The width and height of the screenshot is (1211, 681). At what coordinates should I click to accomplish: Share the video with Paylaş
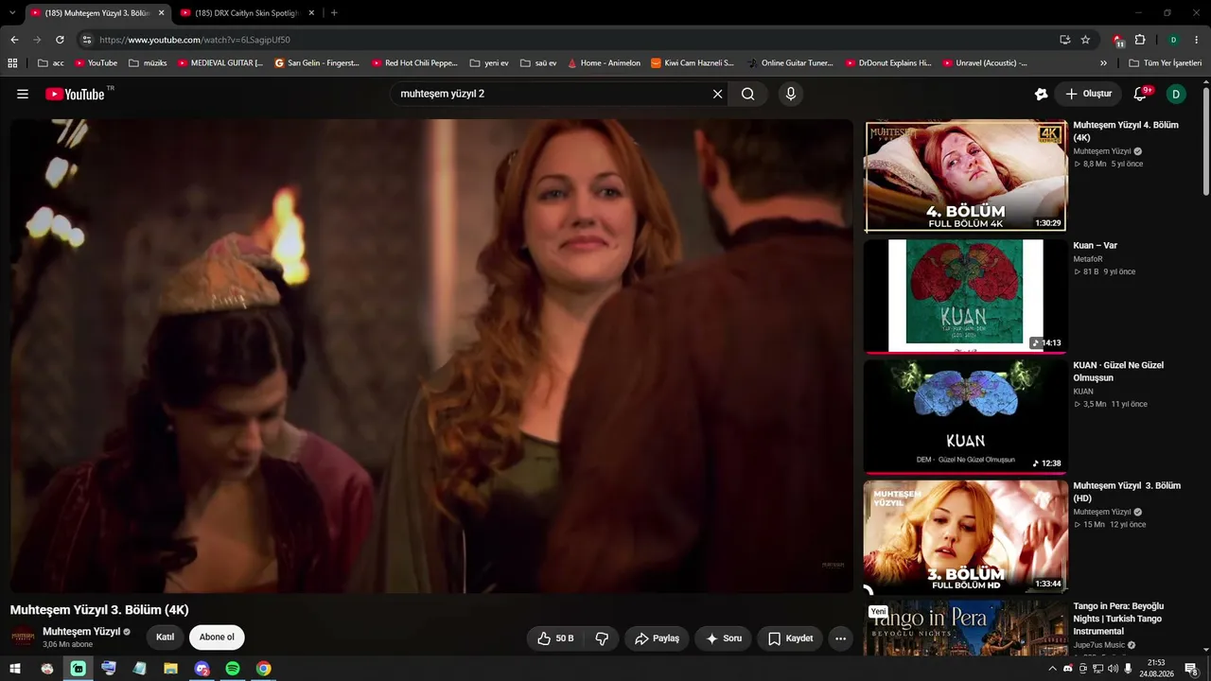coord(658,638)
